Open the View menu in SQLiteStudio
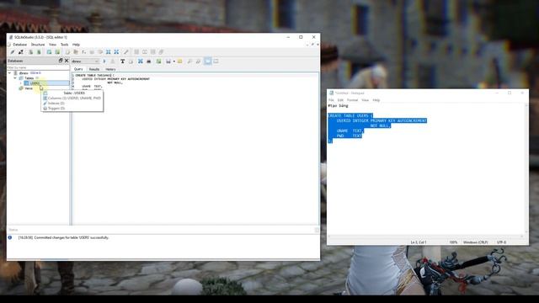Viewport: 539px width, 303px height. [x=52, y=45]
